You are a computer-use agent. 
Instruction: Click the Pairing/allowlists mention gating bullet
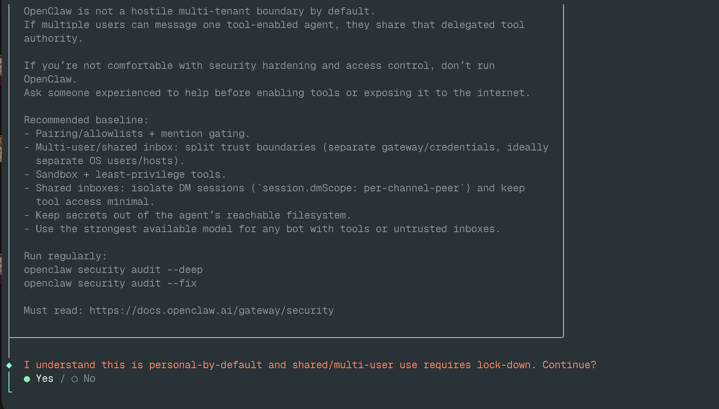click(x=142, y=134)
